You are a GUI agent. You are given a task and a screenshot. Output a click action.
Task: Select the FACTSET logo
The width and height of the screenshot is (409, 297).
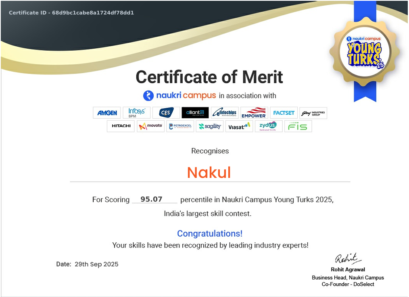pos(284,113)
